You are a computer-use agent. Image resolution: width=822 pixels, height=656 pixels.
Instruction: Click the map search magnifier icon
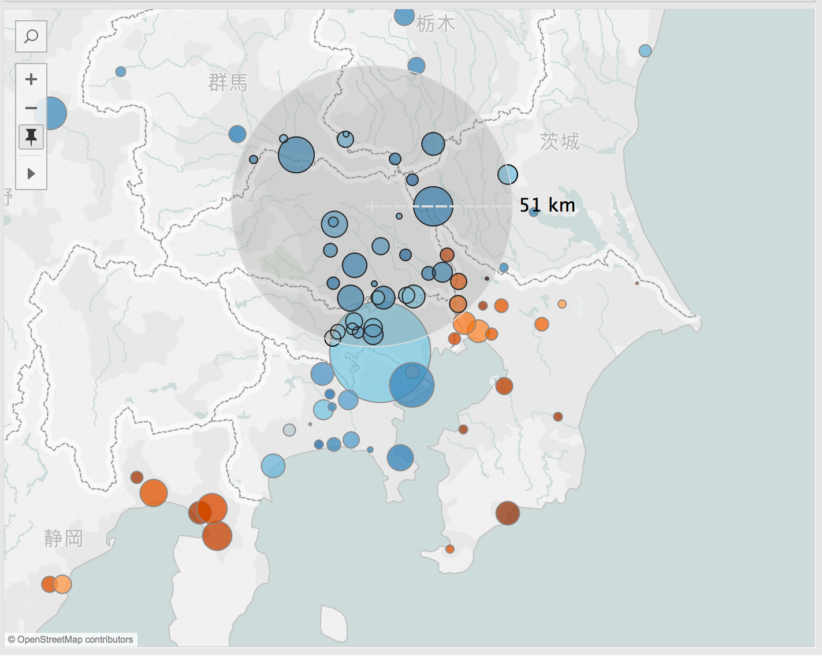31,36
